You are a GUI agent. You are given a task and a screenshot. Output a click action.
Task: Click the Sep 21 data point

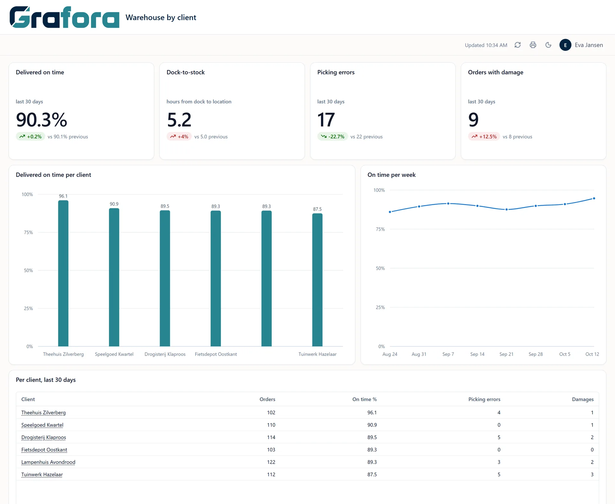tap(506, 210)
